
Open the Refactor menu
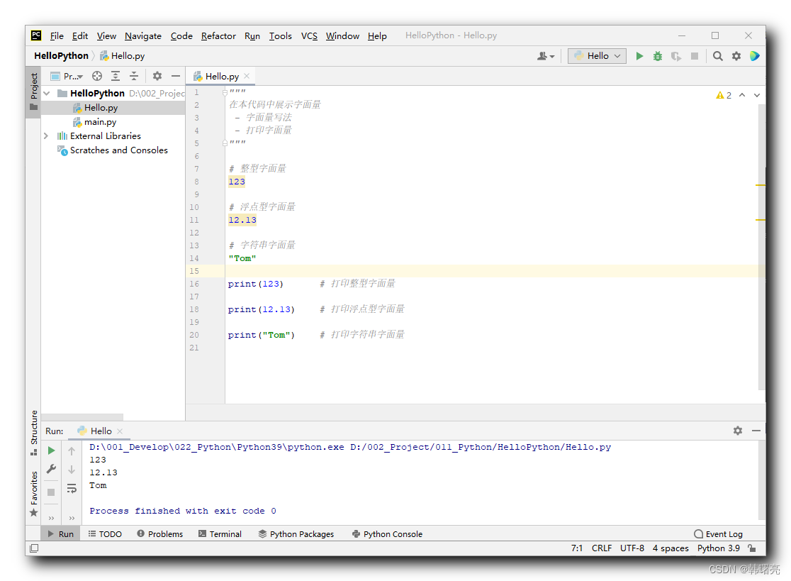click(x=218, y=35)
